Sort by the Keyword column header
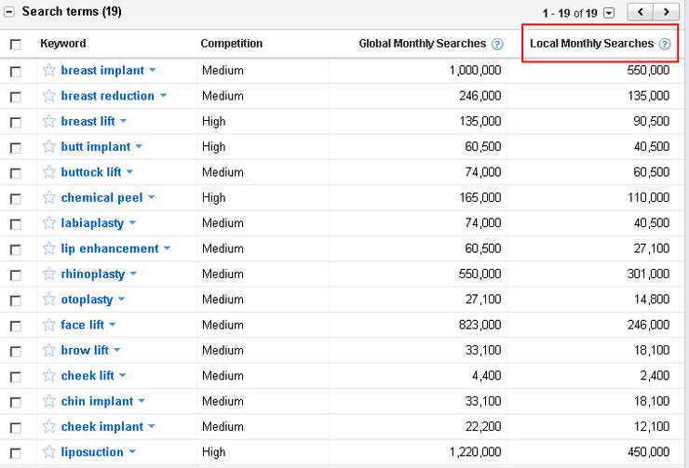 tap(62, 44)
